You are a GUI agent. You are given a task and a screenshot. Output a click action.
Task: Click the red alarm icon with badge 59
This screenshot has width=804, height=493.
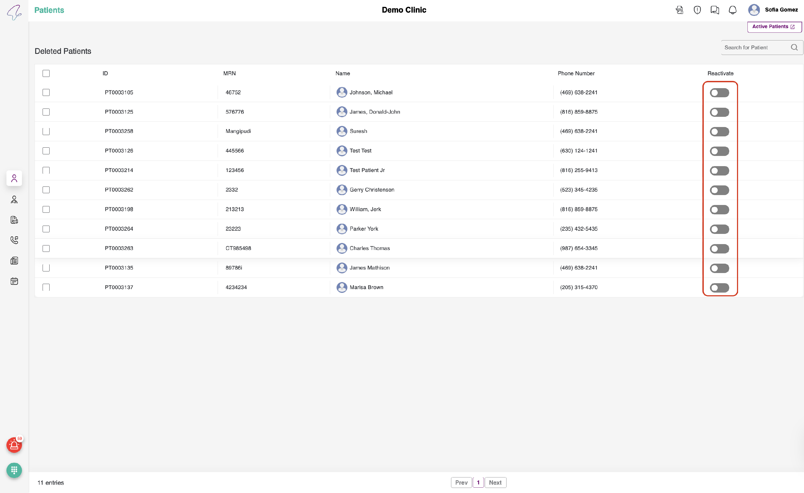coord(14,445)
